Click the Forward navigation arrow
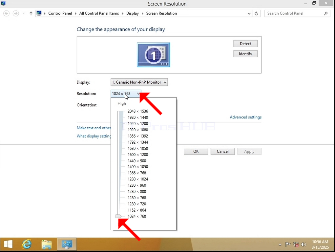The height and width of the screenshot is (252, 335). (x=16, y=13)
